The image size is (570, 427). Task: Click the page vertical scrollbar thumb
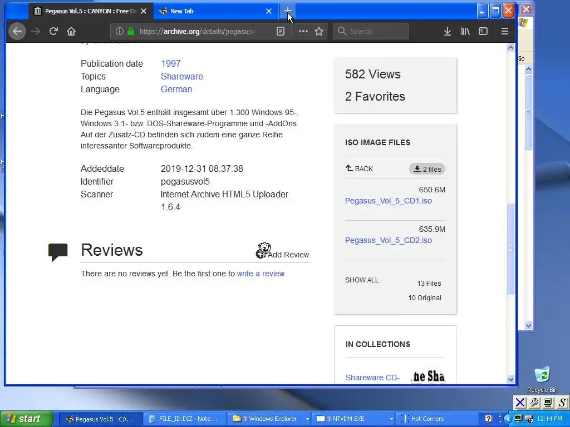(x=510, y=249)
